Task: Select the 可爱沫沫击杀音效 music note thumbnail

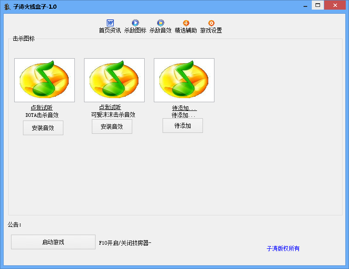Action: pos(114,80)
